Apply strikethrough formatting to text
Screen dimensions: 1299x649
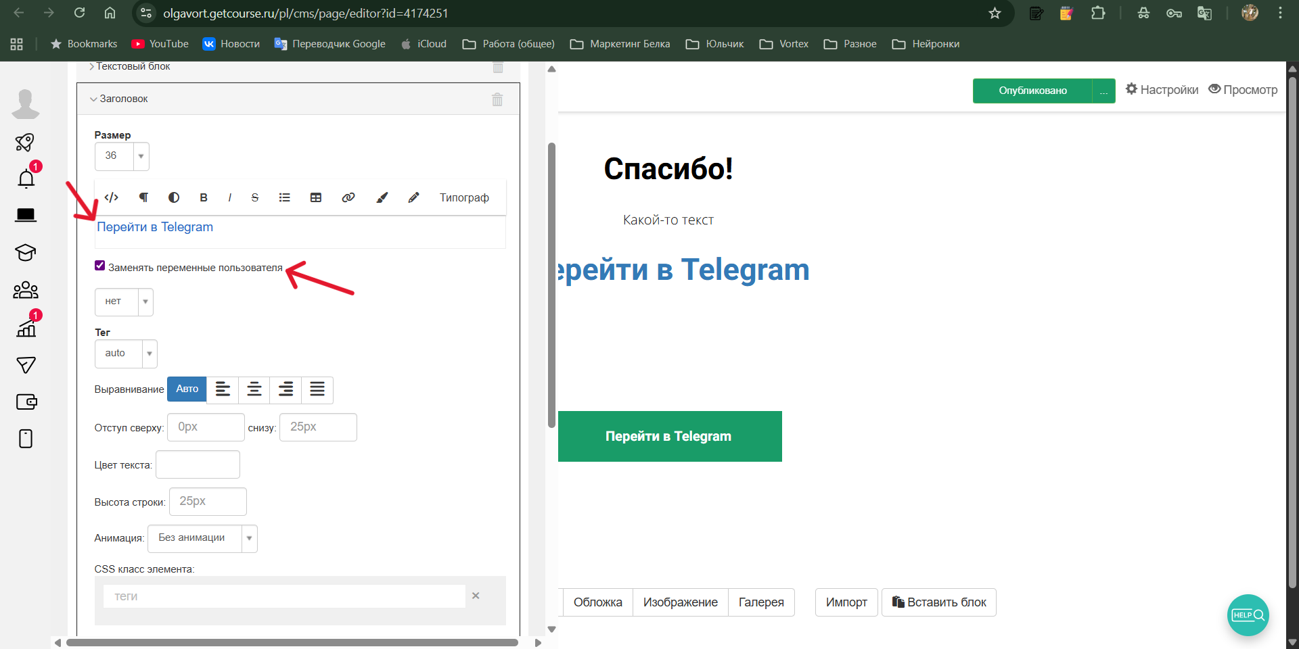pos(254,197)
